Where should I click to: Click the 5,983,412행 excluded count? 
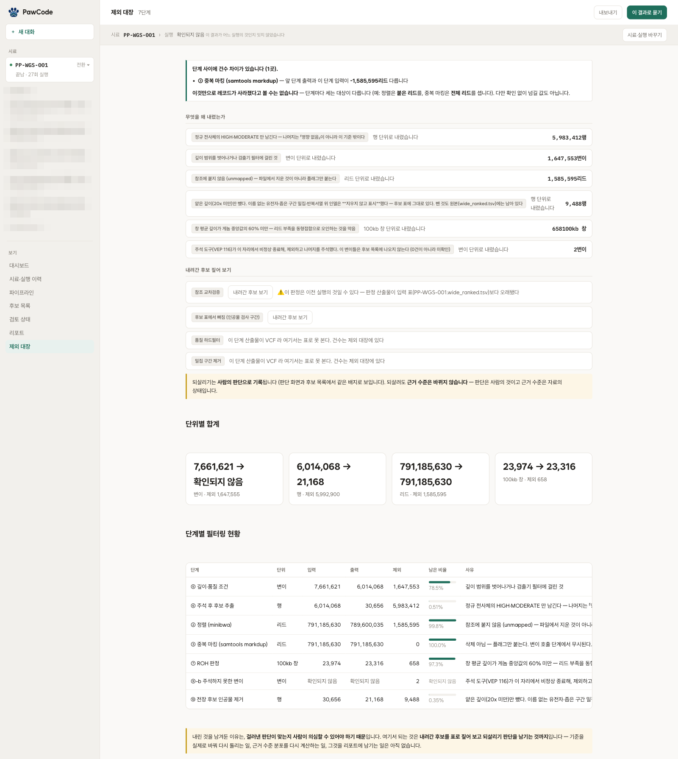click(569, 137)
